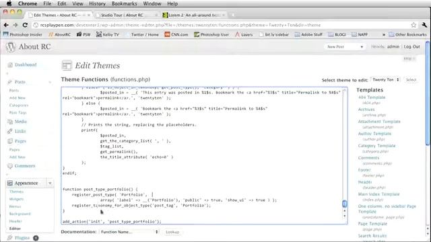The width and height of the screenshot is (431, 242).
Task: Click in the address bar URL
Action: [x=180, y=25]
